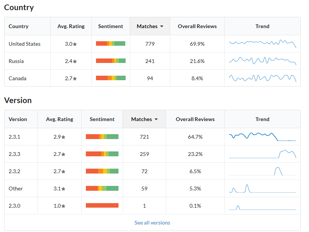Image resolution: width=309 pixels, height=232 pixels.
Task: Select the version 2.3.3 row label
Action: click(x=14, y=154)
